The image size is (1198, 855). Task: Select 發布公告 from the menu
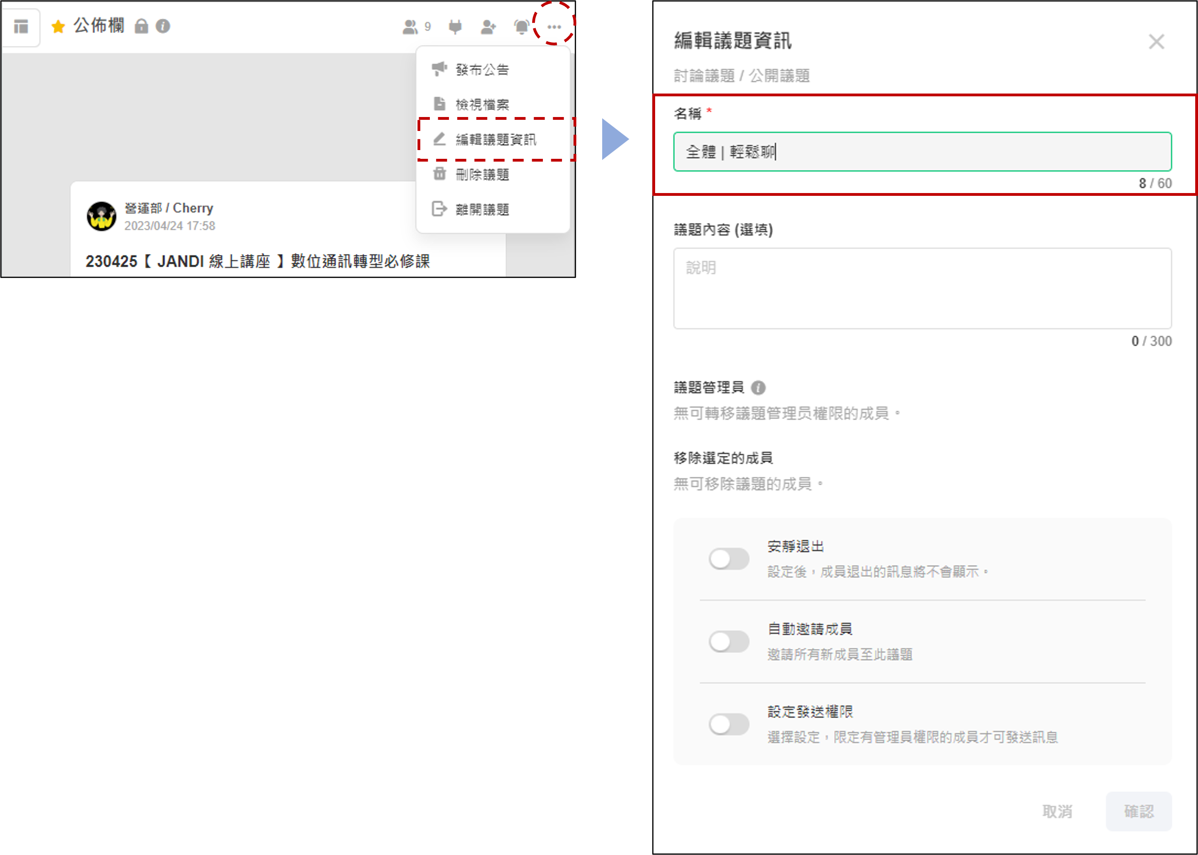click(x=482, y=70)
